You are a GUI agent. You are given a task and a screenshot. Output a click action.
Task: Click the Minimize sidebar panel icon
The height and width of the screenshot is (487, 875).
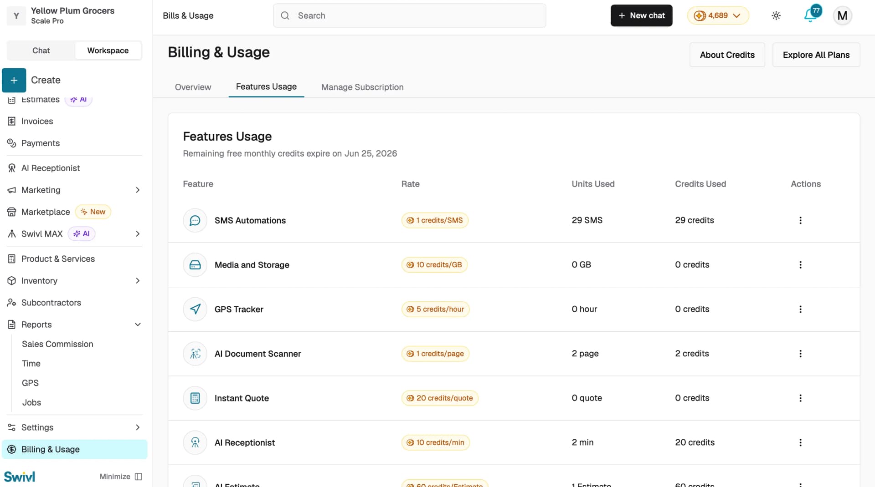coord(139,477)
